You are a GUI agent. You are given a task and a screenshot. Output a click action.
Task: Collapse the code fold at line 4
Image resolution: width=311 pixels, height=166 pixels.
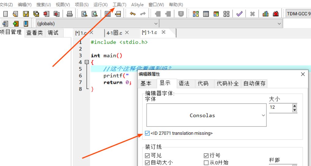click(x=86, y=62)
